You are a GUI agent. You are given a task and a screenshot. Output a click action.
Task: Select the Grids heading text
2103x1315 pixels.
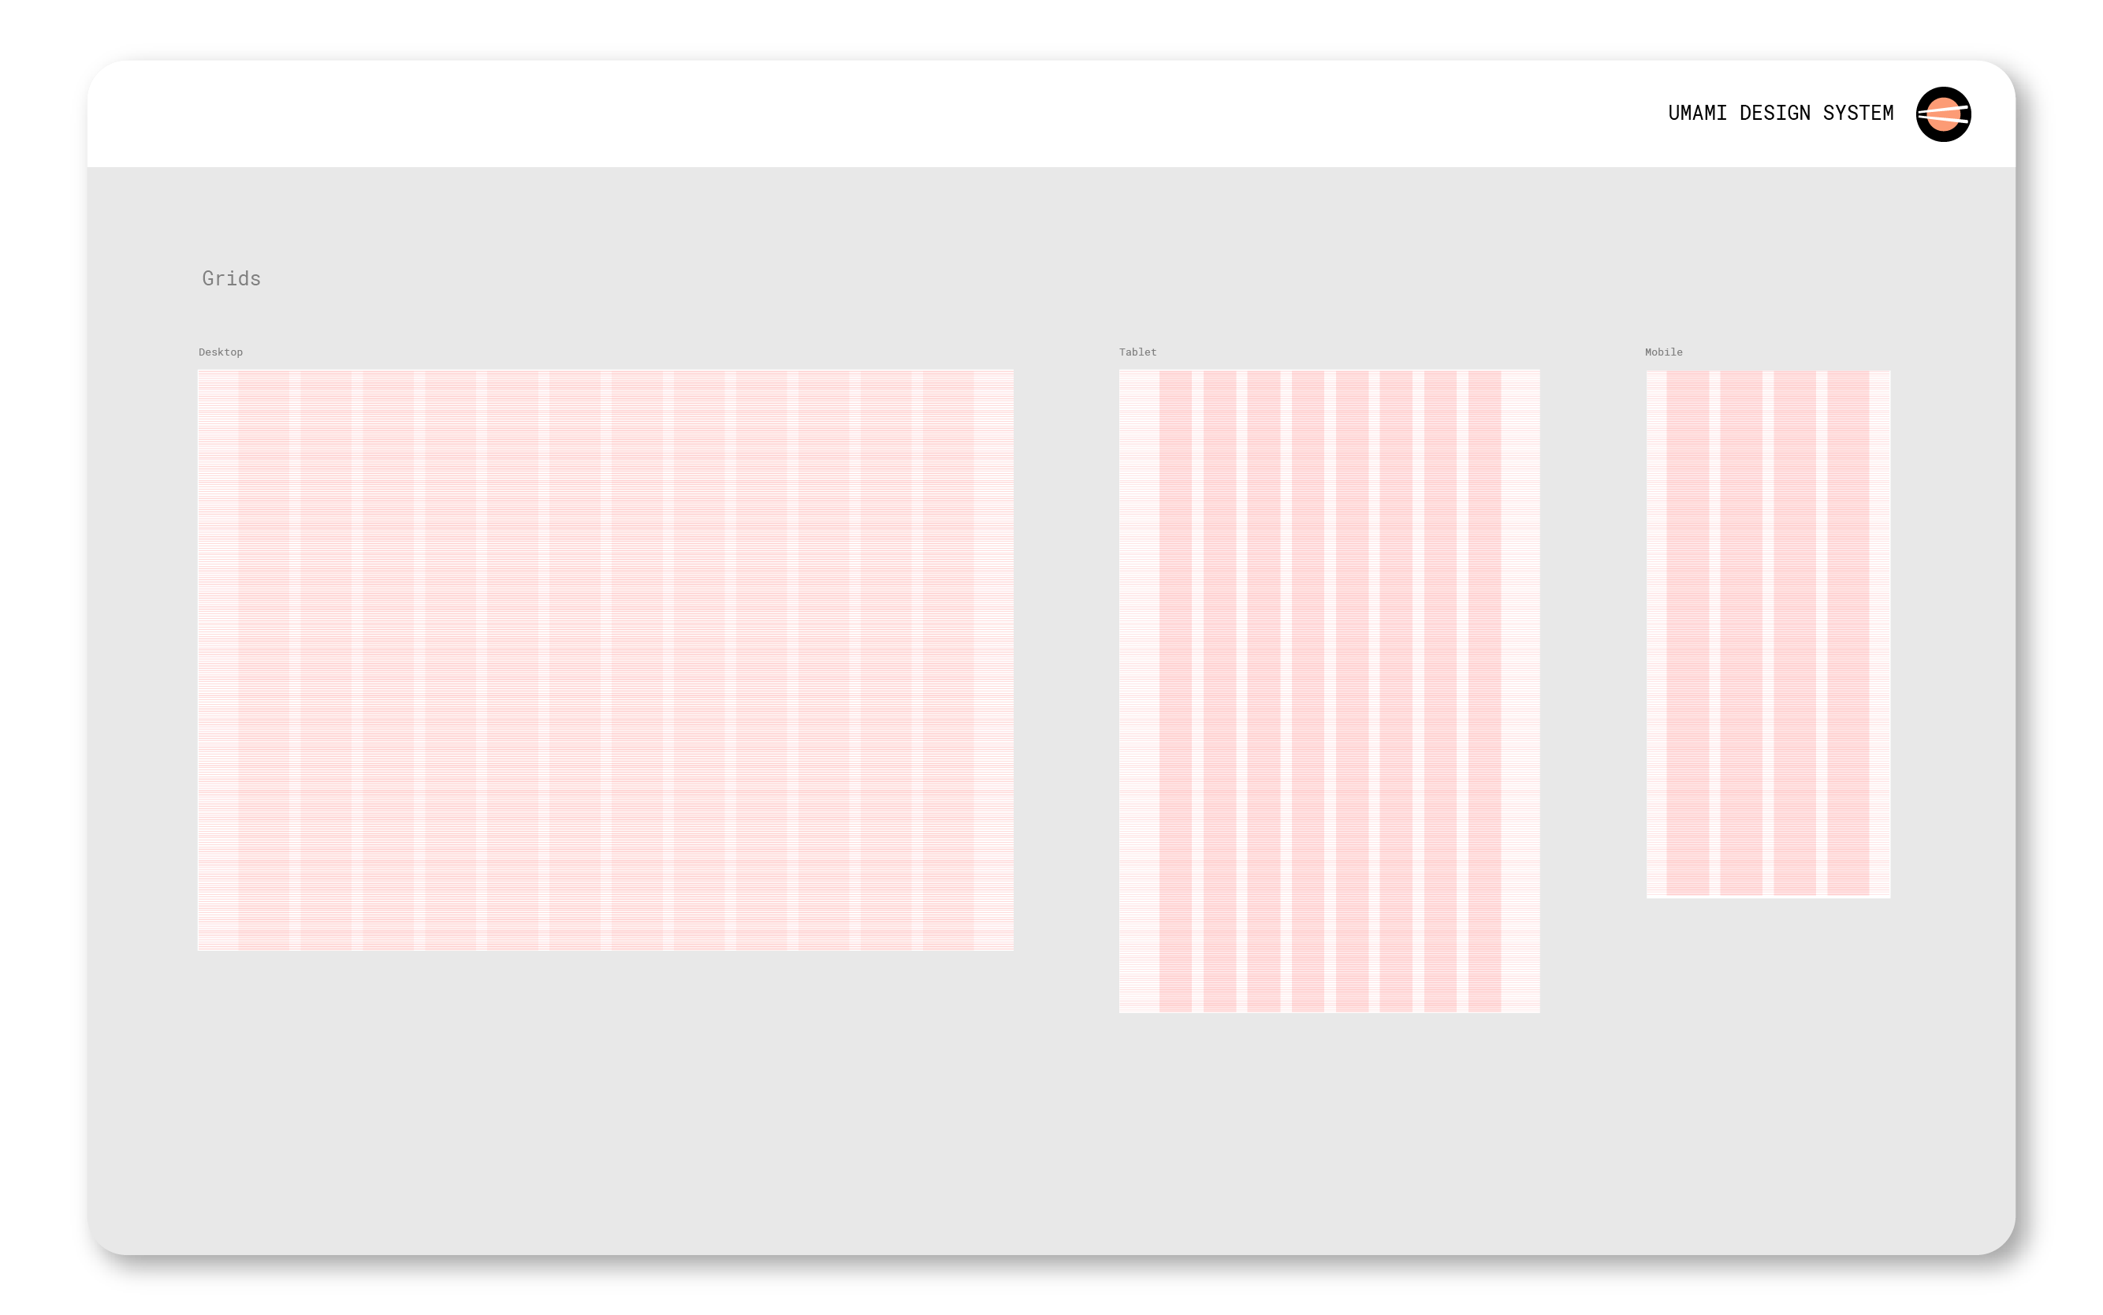click(231, 278)
